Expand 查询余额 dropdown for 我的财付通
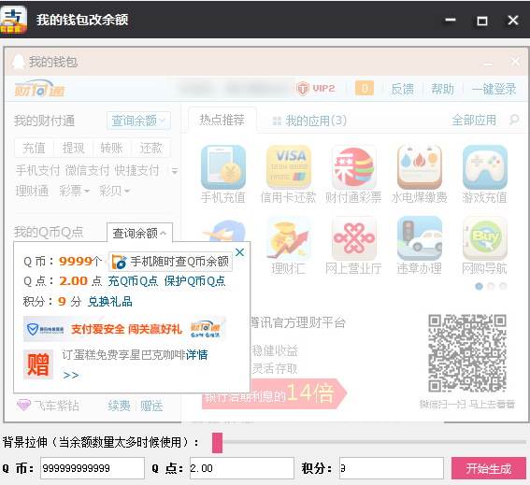 [x=138, y=121]
